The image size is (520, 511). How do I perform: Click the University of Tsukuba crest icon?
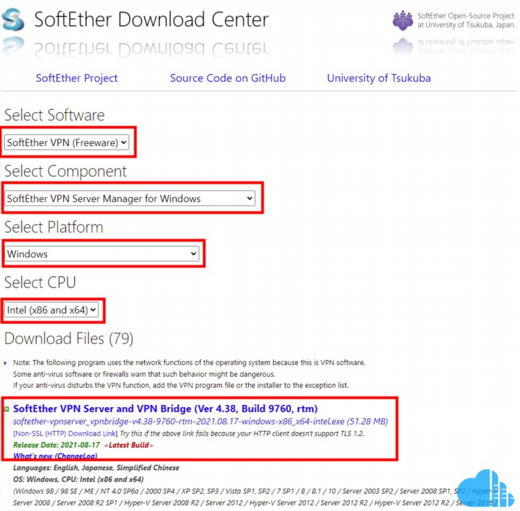(403, 20)
